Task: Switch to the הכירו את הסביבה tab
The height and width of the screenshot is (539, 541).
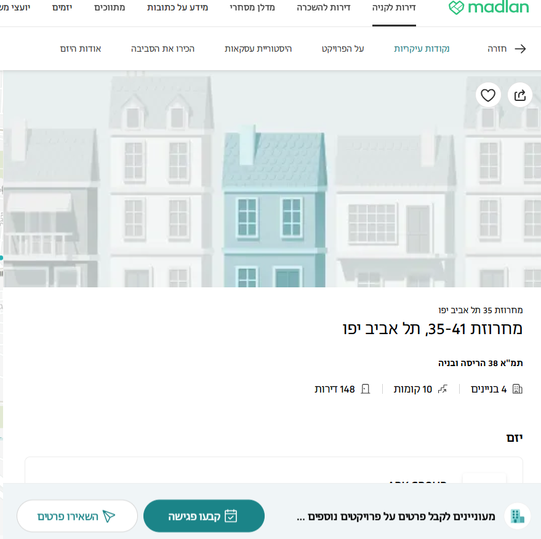Action: coord(162,49)
